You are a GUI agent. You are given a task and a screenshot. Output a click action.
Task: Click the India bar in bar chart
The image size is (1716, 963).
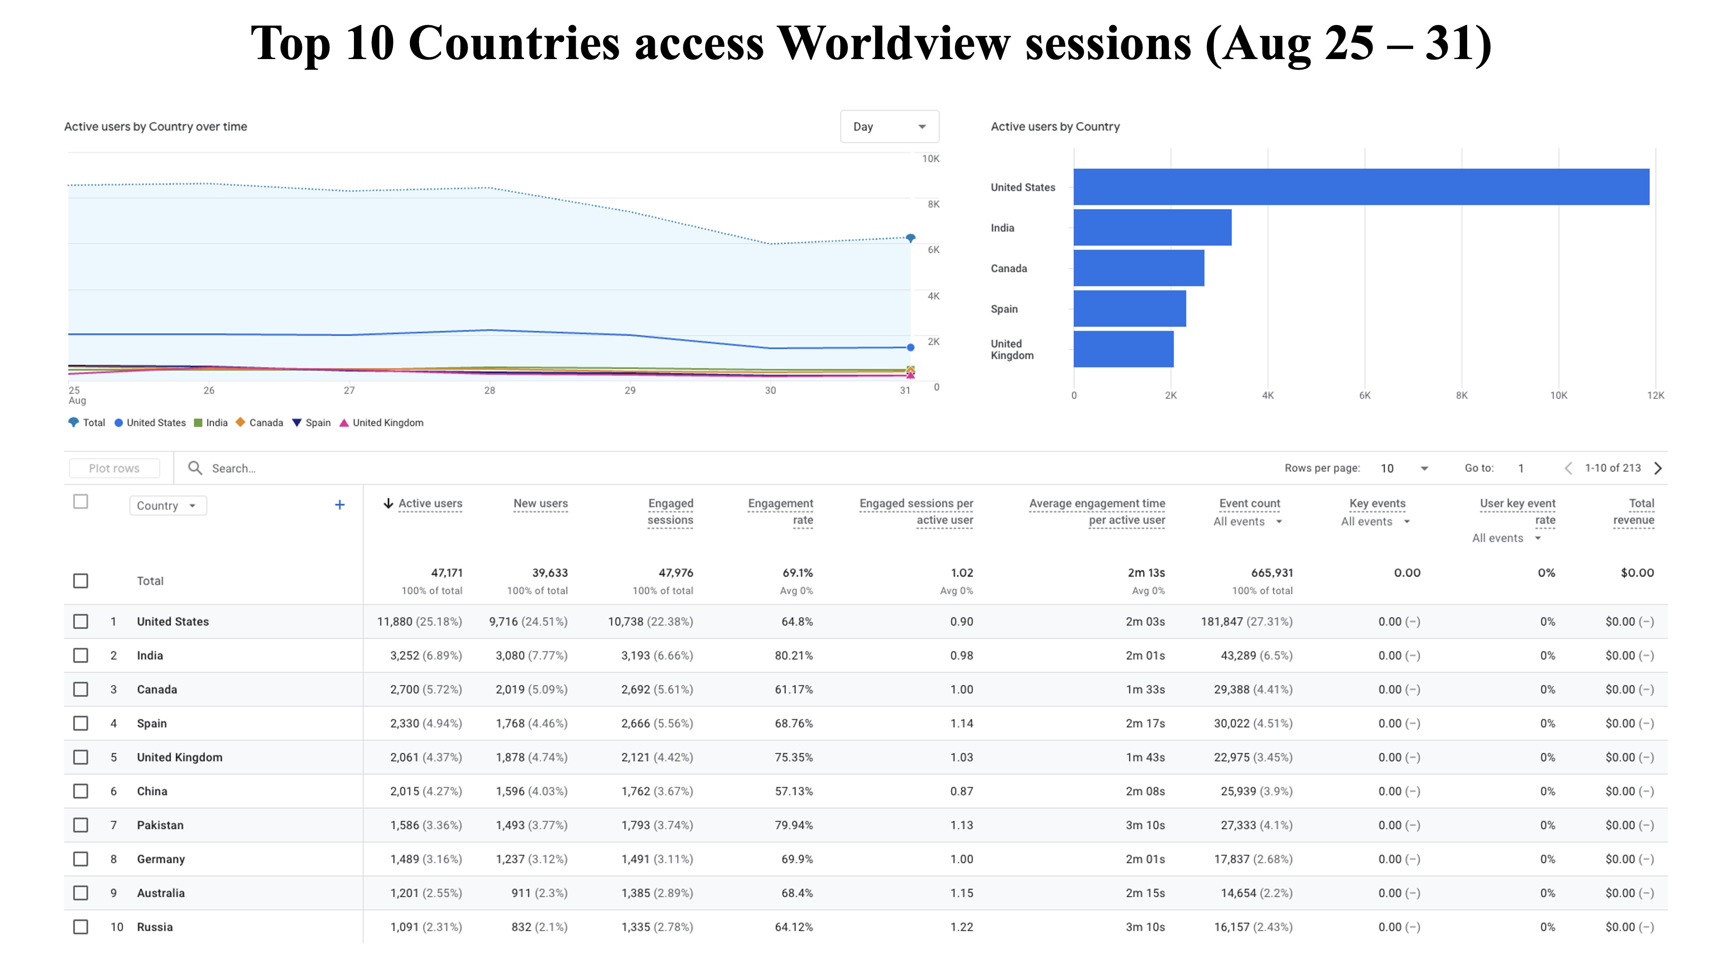[1152, 228]
